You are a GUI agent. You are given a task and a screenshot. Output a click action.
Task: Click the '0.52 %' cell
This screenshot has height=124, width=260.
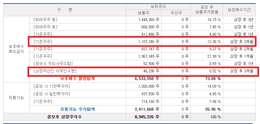click(x=215, y=71)
